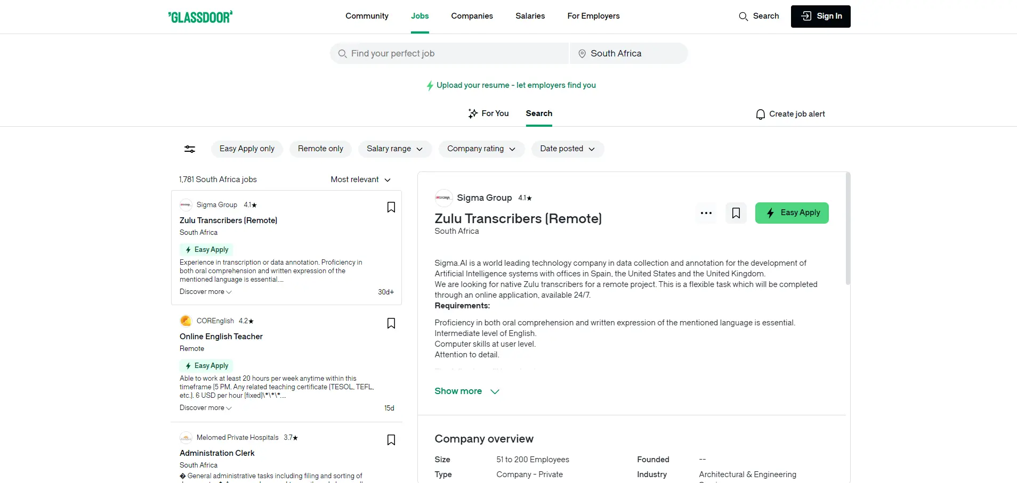The height and width of the screenshot is (483, 1017).
Task: Open the Most relevant sort dropdown
Action: pyautogui.click(x=361, y=179)
